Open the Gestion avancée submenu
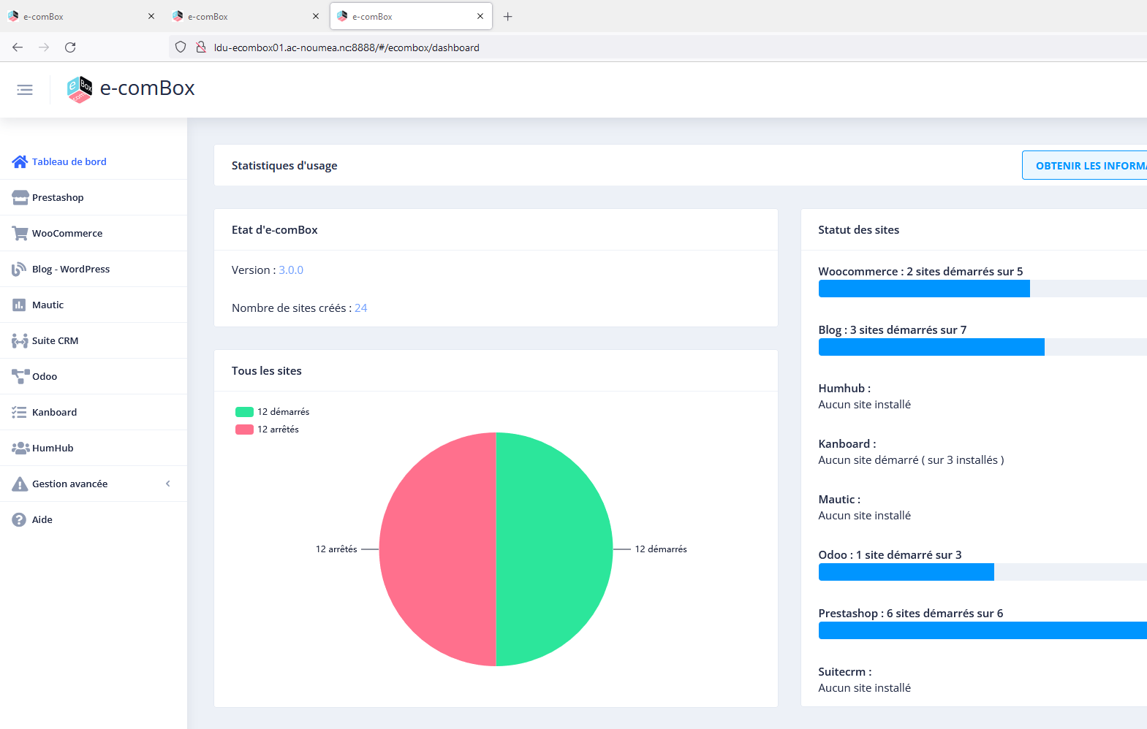 point(70,484)
